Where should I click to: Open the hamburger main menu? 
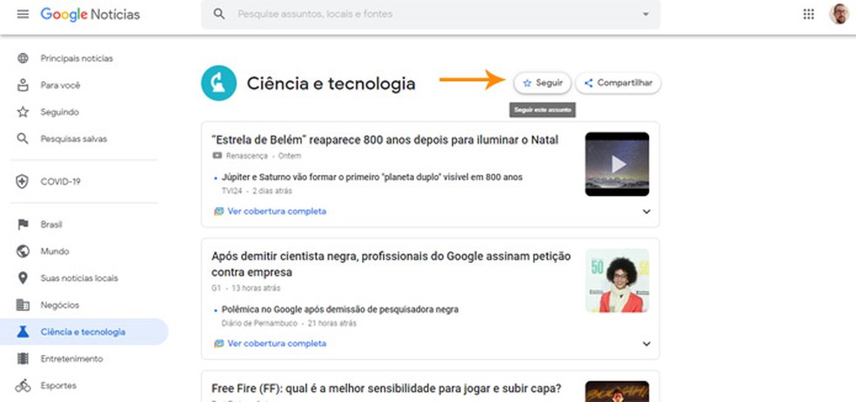pos(23,14)
